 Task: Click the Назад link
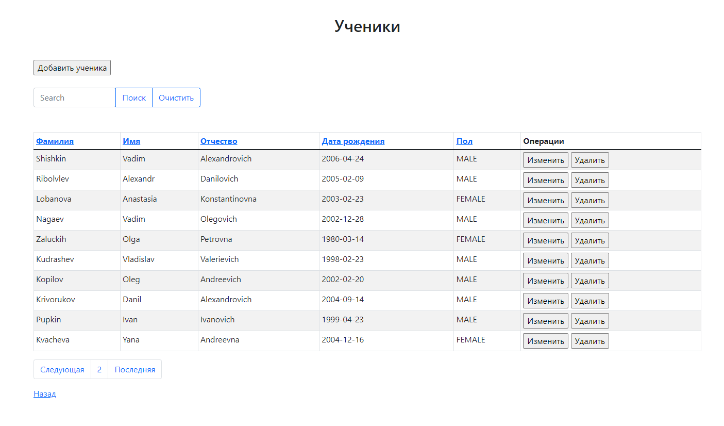(x=44, y=394)
